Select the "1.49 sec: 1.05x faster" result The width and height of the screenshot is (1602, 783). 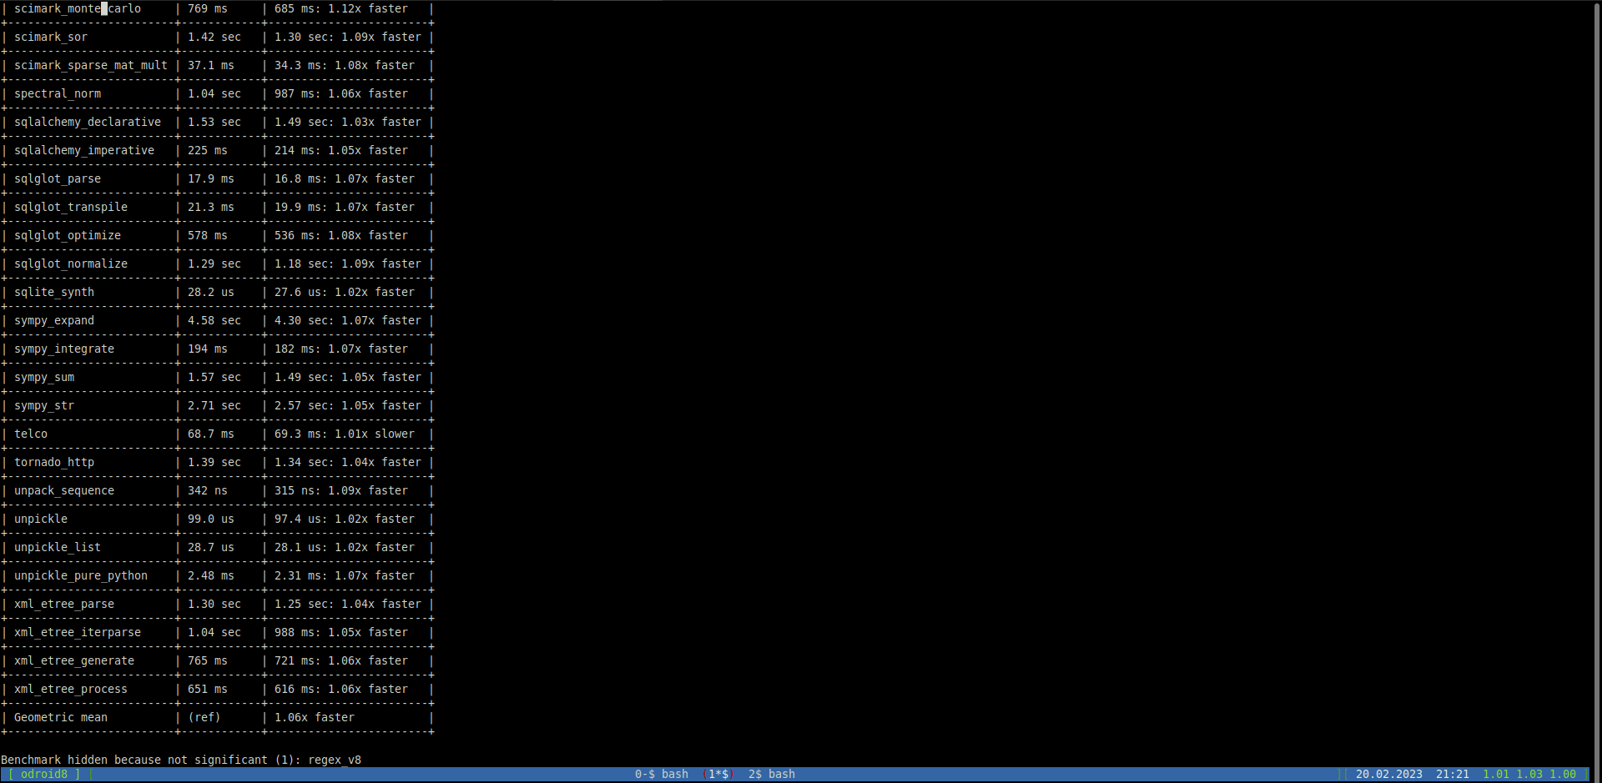click(x=348, y=378)
